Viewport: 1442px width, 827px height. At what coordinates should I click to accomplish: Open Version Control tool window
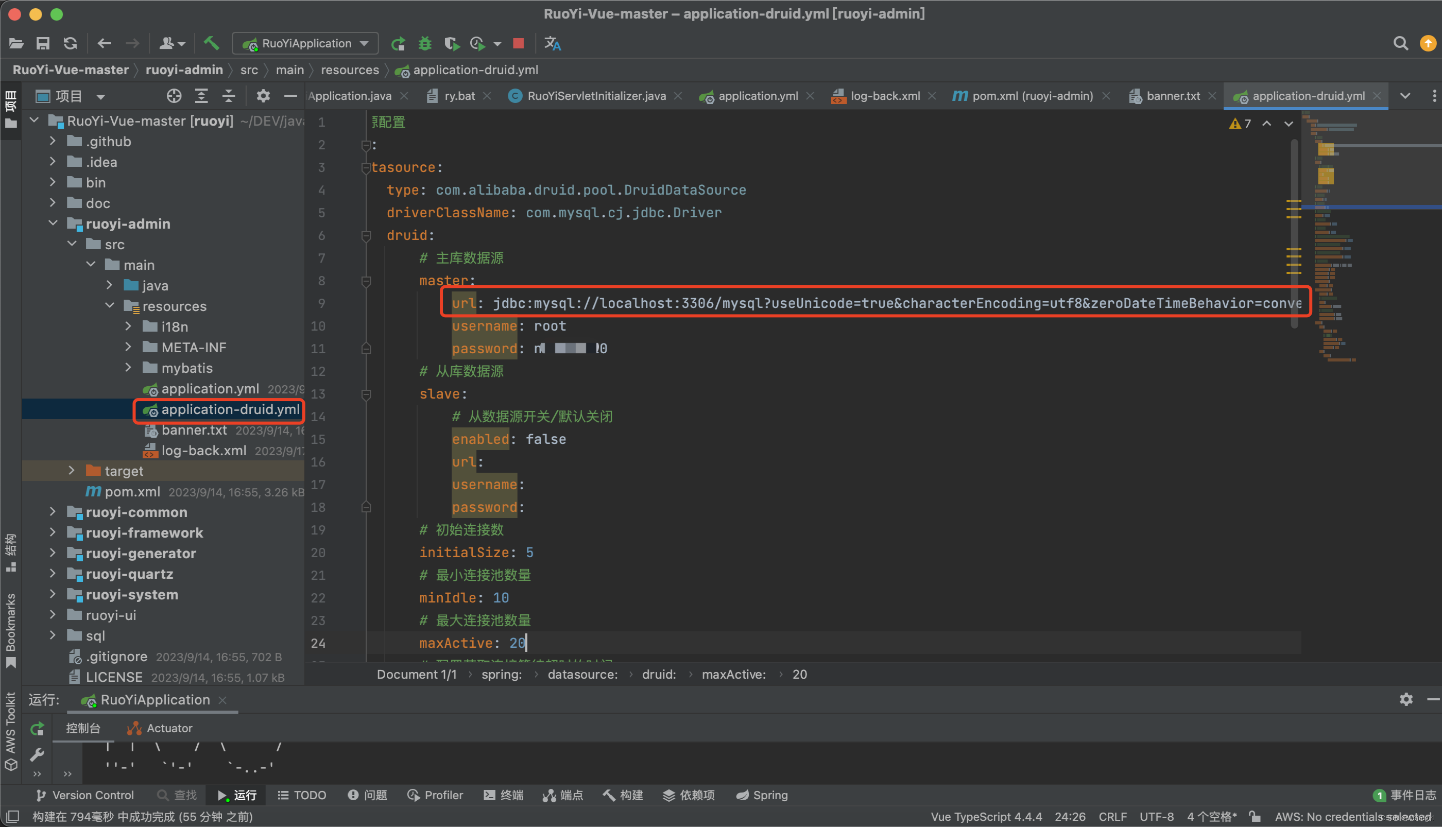84,795
